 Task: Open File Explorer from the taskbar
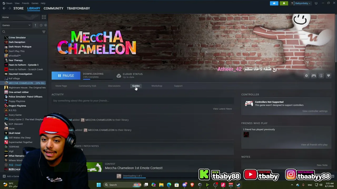[161, 185]
